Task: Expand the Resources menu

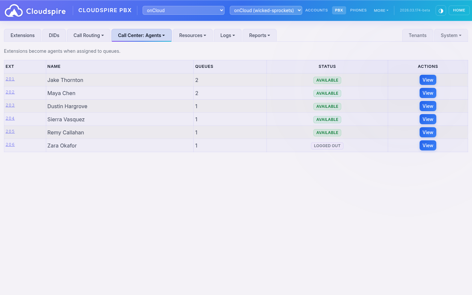Action: pyautogui.click(x=192, y=35)
